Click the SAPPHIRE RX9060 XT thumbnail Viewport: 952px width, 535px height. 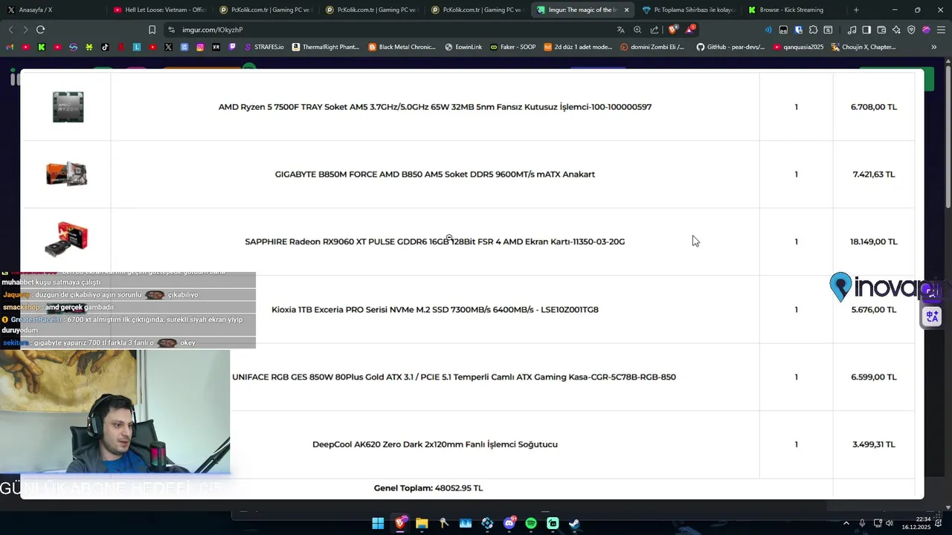click(x=66, y=239)
